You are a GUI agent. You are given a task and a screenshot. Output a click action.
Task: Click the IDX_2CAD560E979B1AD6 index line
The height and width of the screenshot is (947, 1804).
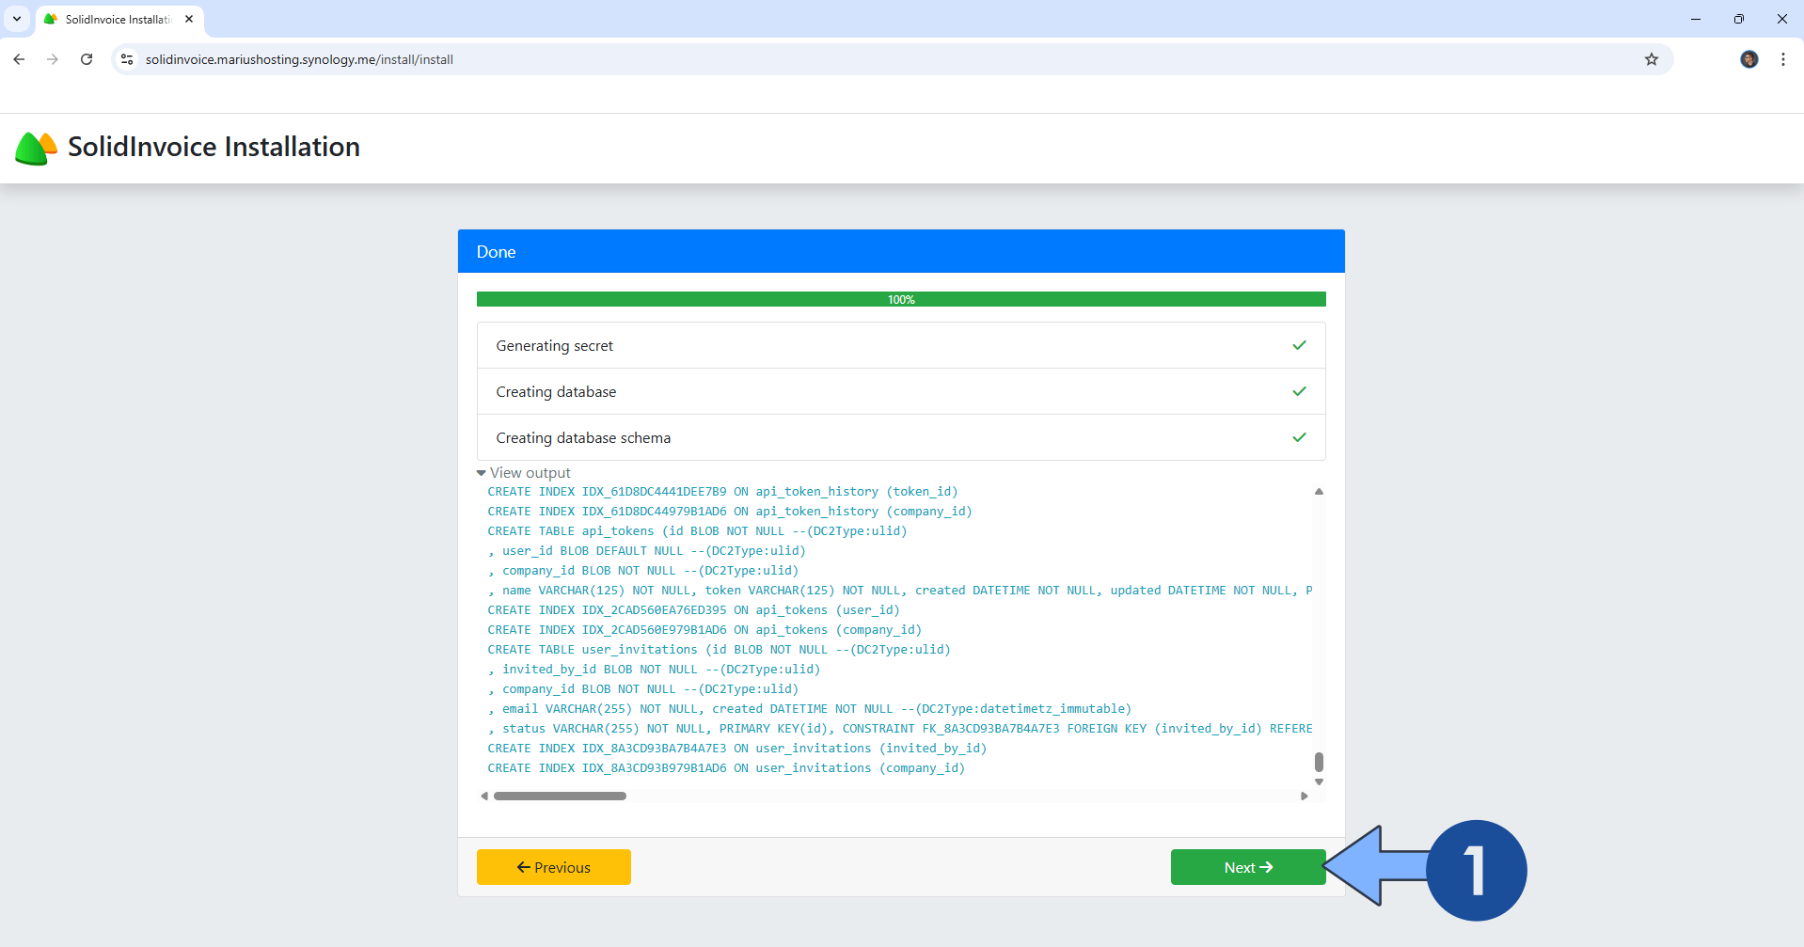tap(704, 630)
